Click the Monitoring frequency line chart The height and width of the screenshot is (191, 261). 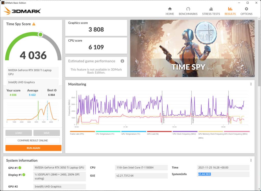pyautogui.click(x=162, y=108)
